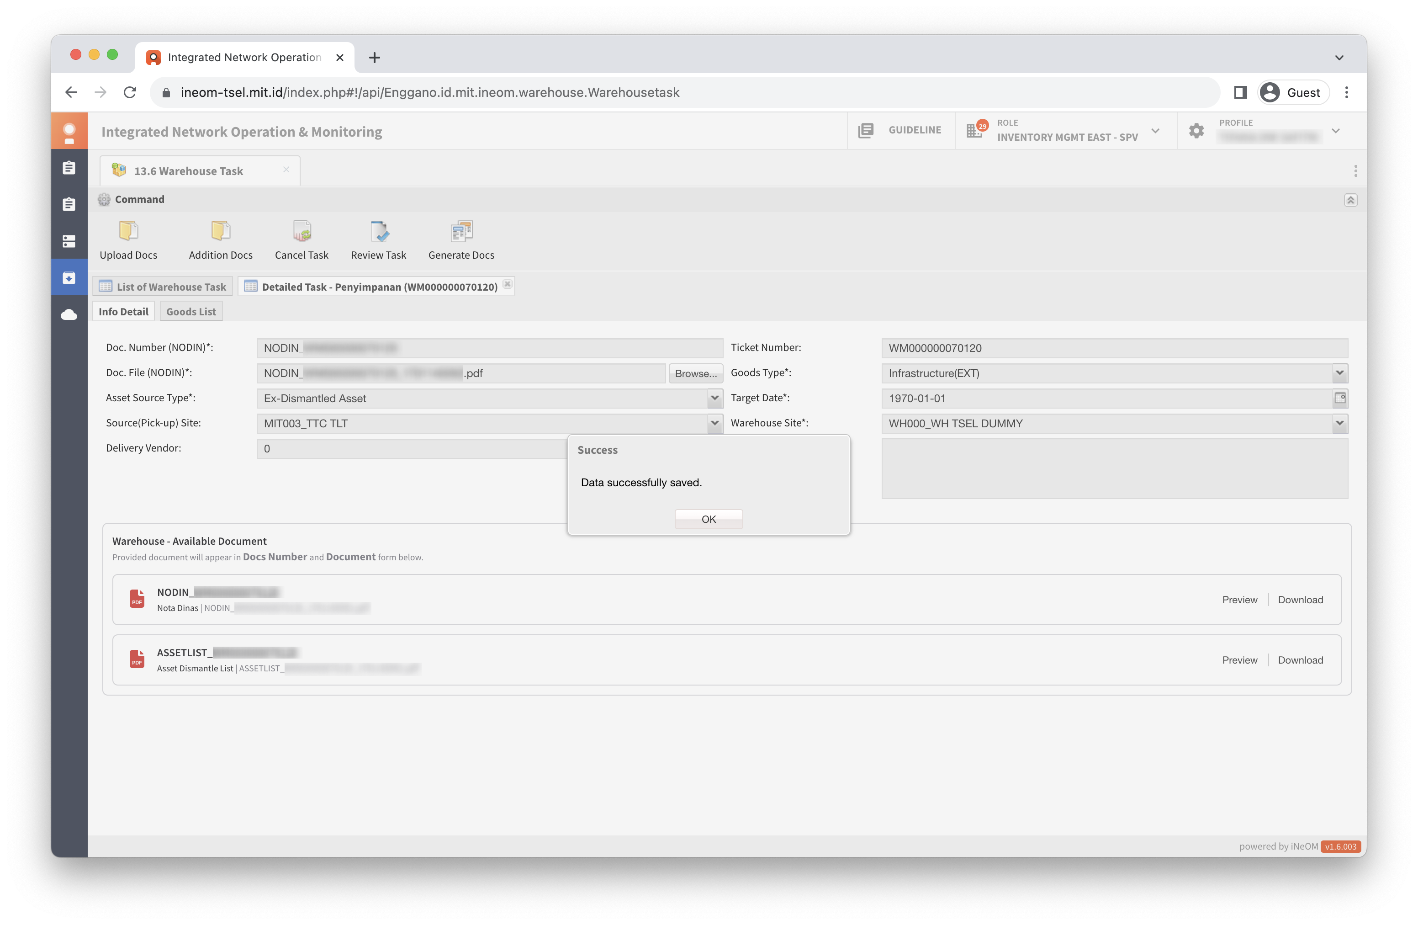The width and height of the screenshot is (1418, 925).
Task: Click the Generate Docs command icon
Action: pos(461,231)
